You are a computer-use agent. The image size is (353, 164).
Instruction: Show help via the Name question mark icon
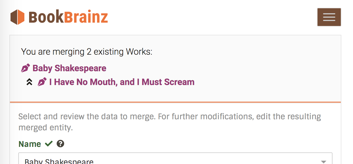[x=60, y=144]
